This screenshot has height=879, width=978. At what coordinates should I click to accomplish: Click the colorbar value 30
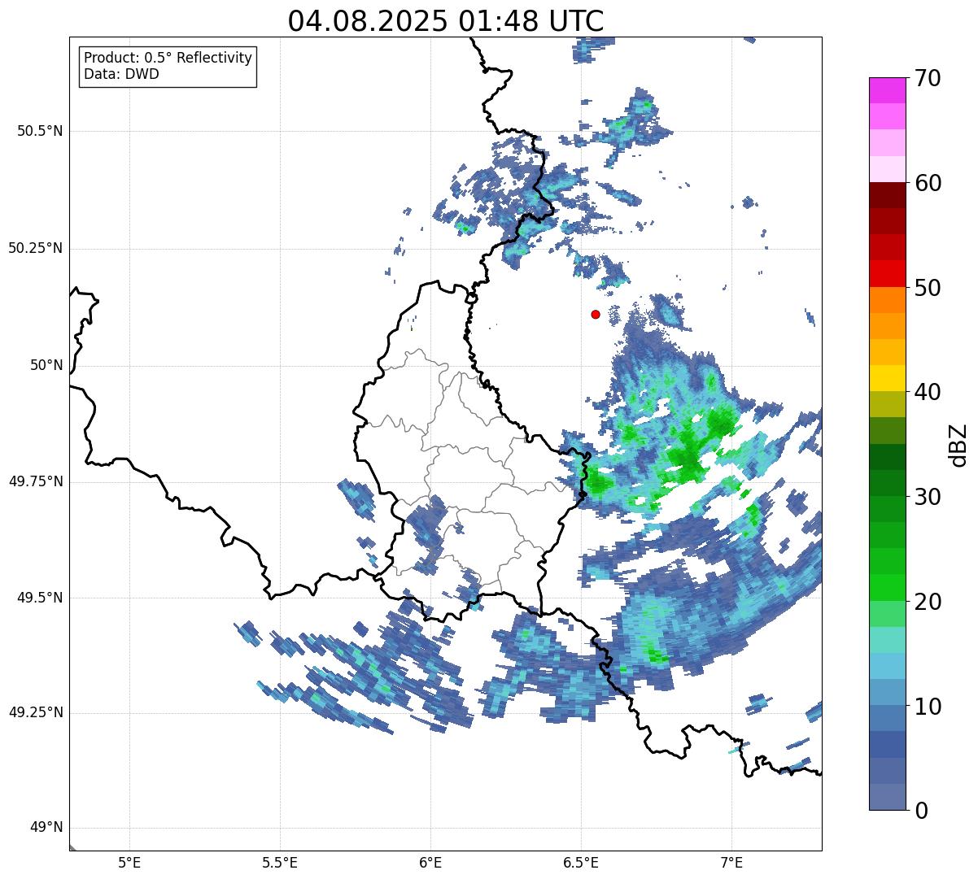(x=927, y=497)
